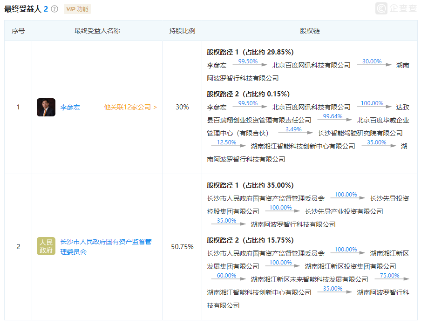The image size is (421, 325).
Task: Click row number 1 cell
Action: point(18,107)
